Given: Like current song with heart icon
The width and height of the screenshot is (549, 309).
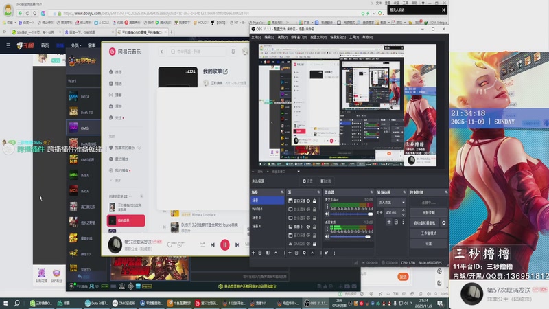Looking at the screenshot, I should (x=170, y=245).
